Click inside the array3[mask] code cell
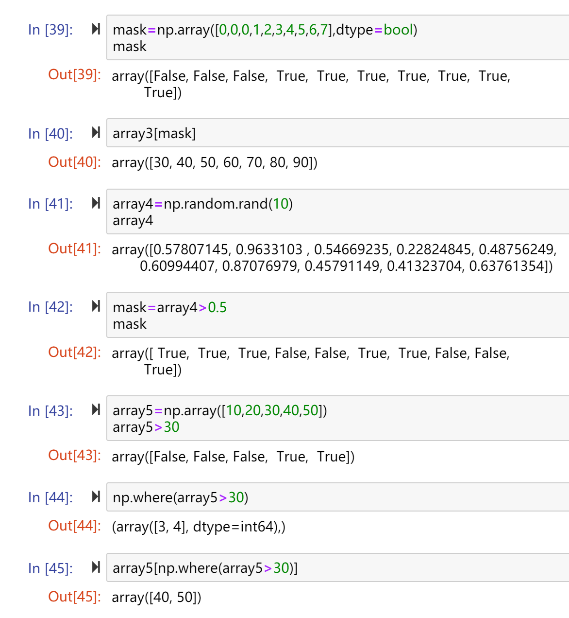The width and height of the screenshot is (569, 618). tap(338, 133)
